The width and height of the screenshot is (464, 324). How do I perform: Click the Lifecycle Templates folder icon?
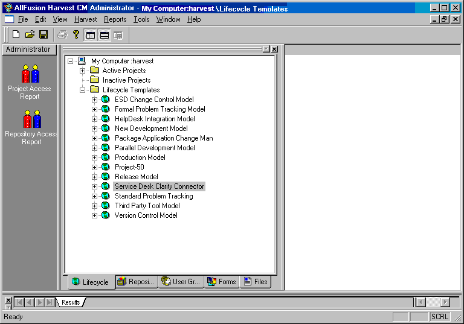click(94, 90)
